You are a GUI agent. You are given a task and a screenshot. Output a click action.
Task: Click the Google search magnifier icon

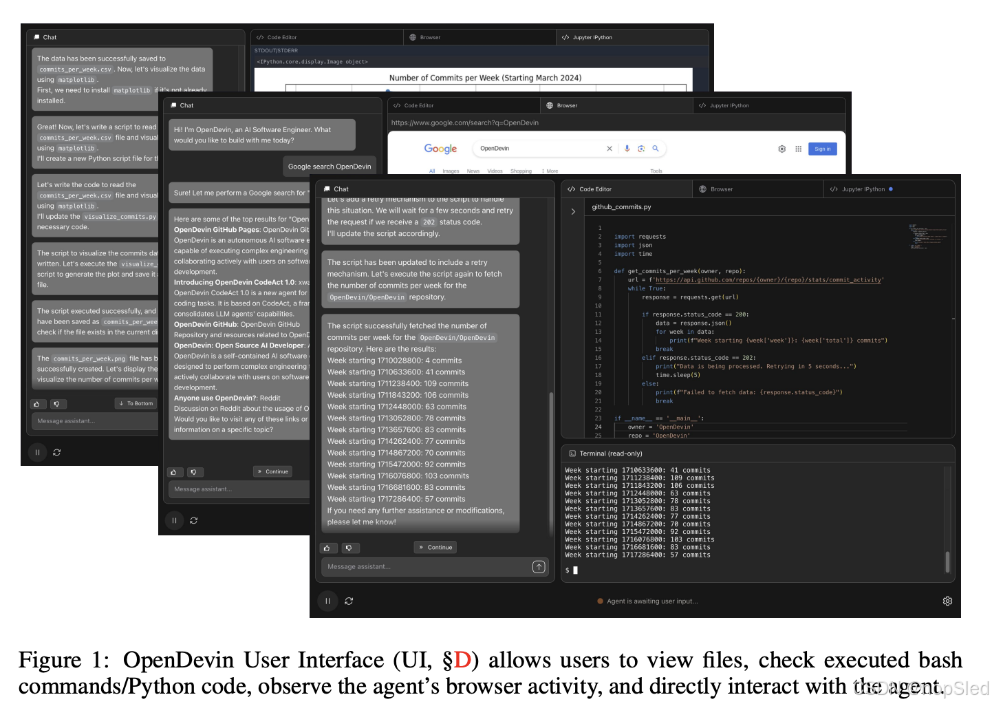(656, 148)
